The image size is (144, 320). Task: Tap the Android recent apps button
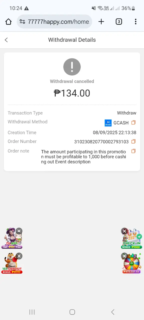click(x=32, y=312)
